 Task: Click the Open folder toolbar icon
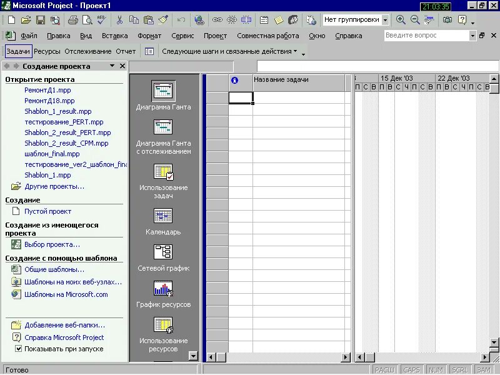pos(26,20)
